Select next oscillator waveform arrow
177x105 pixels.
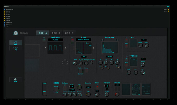(x=65, y=48)
